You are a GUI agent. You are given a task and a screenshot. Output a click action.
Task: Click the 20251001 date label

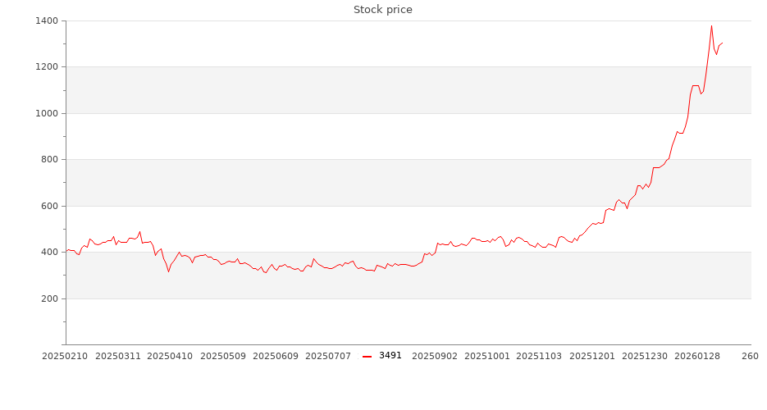[487, 357]
